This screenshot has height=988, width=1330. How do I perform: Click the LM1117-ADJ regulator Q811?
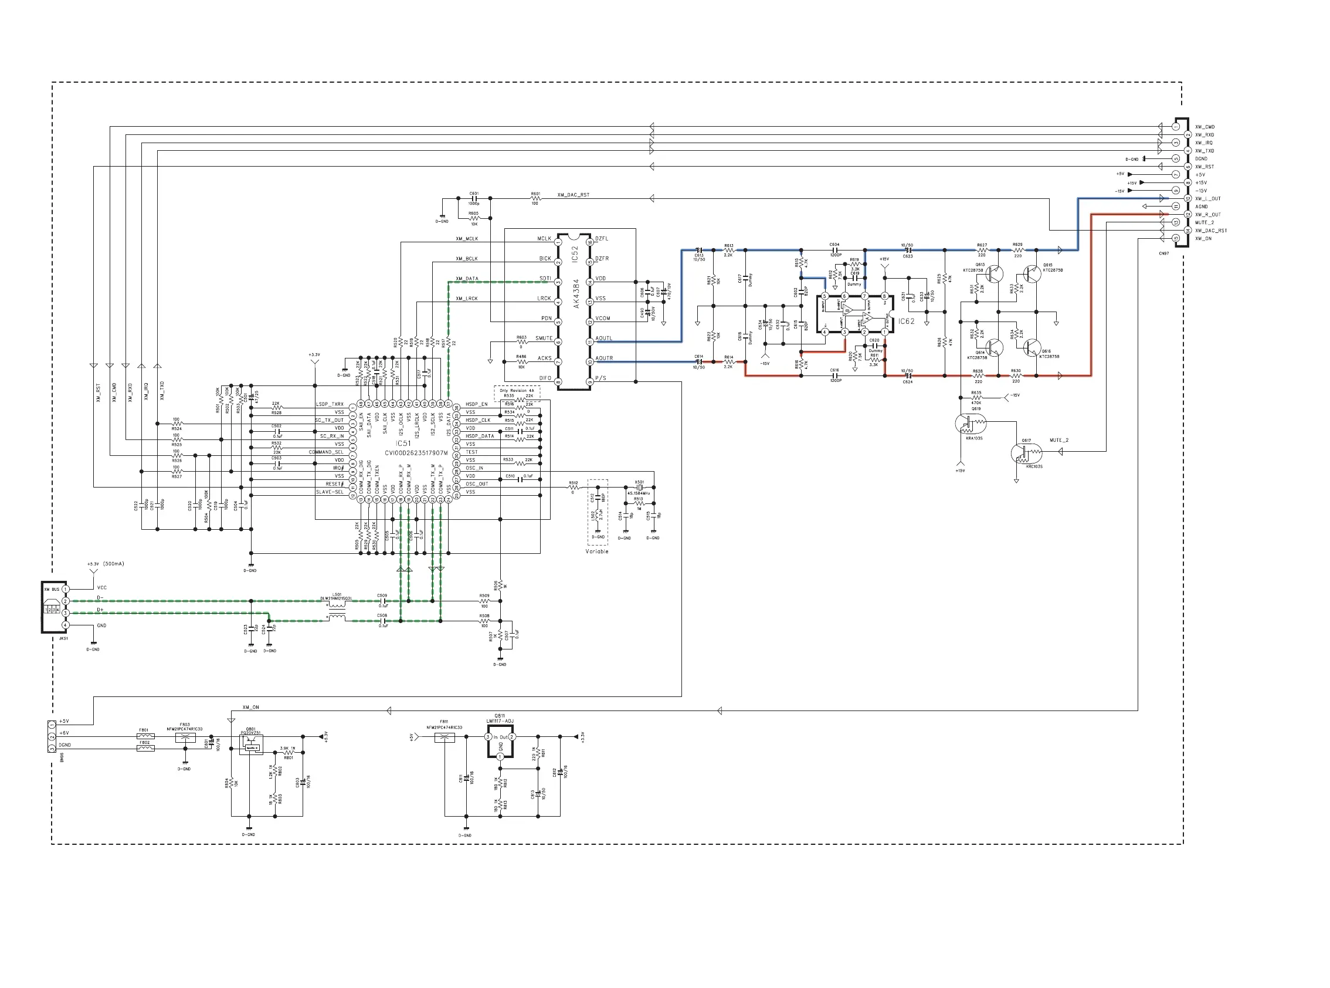[500, 742]
